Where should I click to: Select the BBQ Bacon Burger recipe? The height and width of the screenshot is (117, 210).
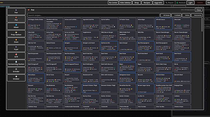(109, 35)
